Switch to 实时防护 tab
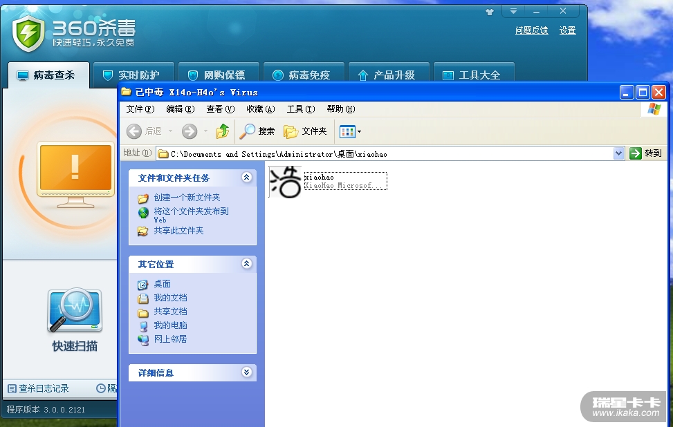The image size is (673, 427). tap(133, 75)
